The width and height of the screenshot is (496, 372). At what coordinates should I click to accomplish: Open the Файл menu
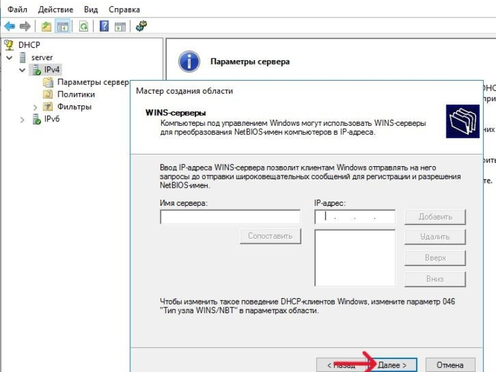(x=17, y=9)
